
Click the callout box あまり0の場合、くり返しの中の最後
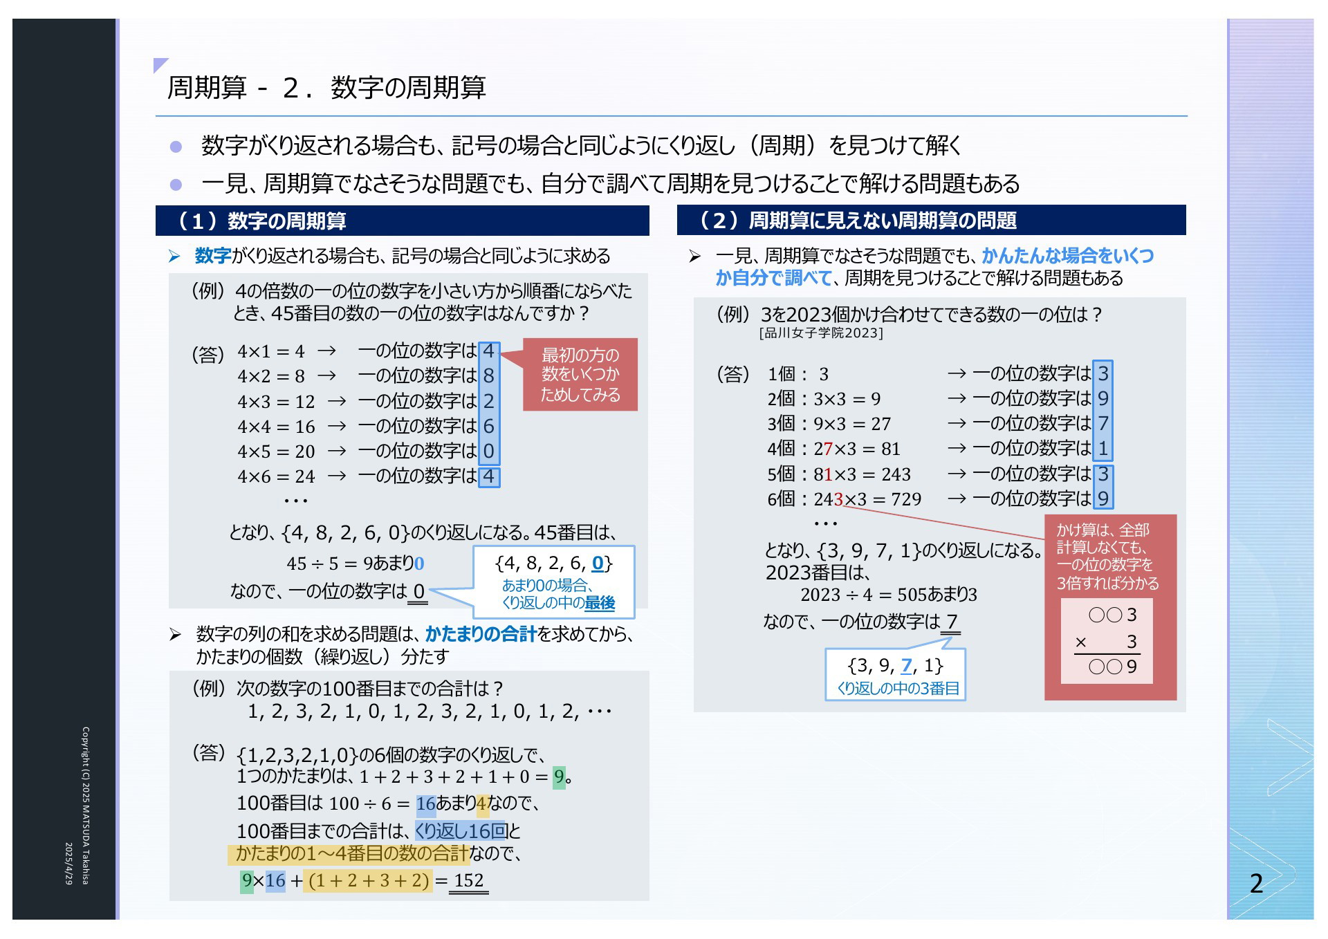coord(554,582)
